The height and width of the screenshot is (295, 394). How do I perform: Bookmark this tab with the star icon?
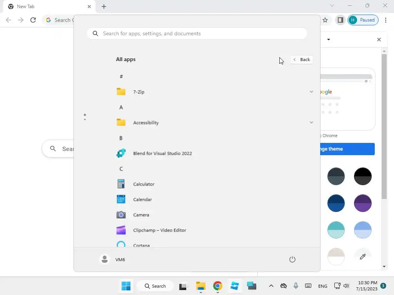[325, 20]
